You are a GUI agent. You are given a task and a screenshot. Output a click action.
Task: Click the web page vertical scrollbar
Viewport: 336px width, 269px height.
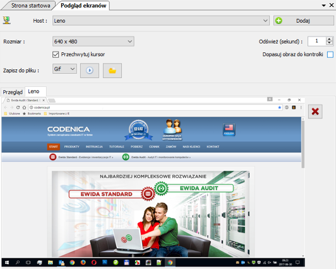pyautogui.click(x=303, y=144)
